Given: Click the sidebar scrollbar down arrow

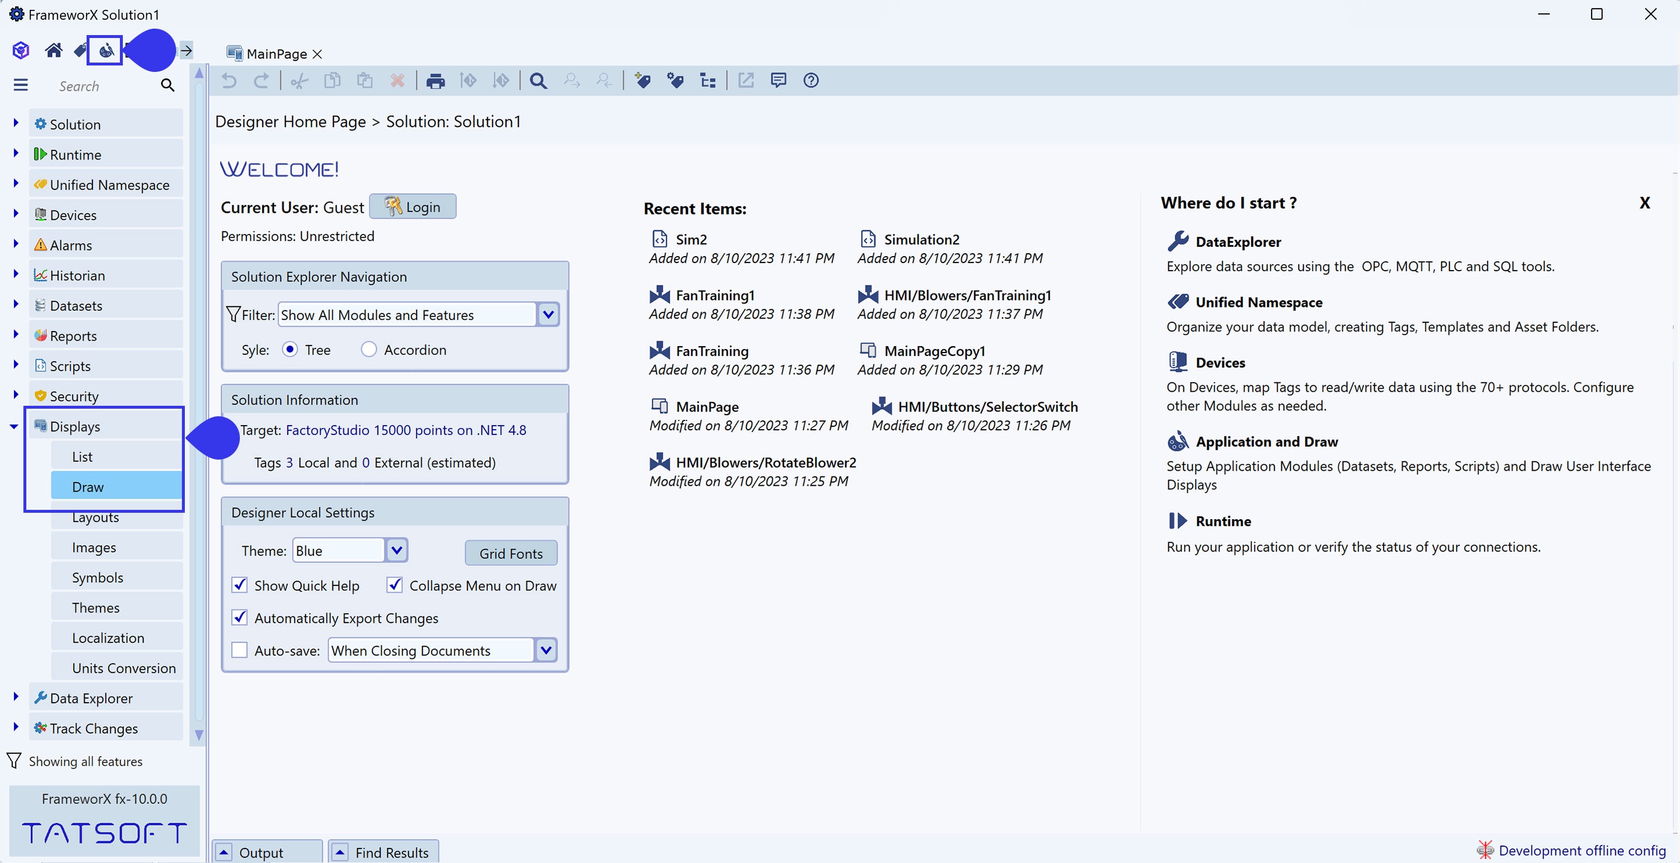Looking at the screenshot, I should [x=199, y=734].
